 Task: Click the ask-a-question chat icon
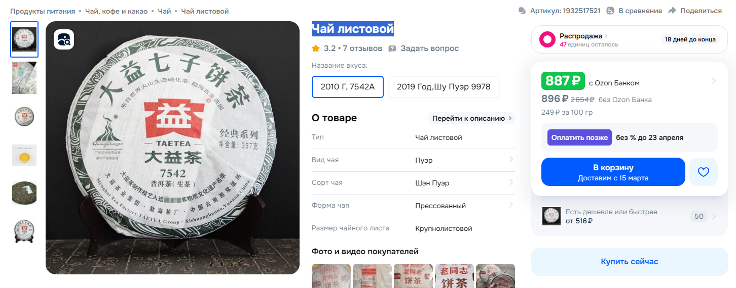coord(392,49)
